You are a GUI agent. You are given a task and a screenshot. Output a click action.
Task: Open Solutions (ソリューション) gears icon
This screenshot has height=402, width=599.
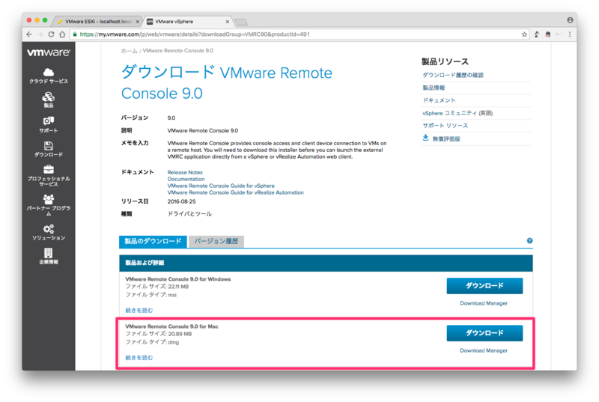pyautogui.click(x=49, y=228)
